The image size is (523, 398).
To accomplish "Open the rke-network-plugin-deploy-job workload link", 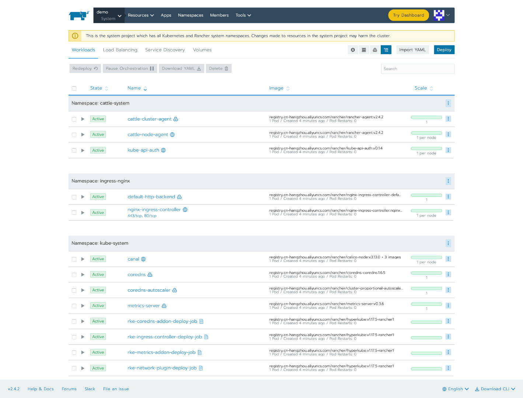I will (x=162, y=368).
